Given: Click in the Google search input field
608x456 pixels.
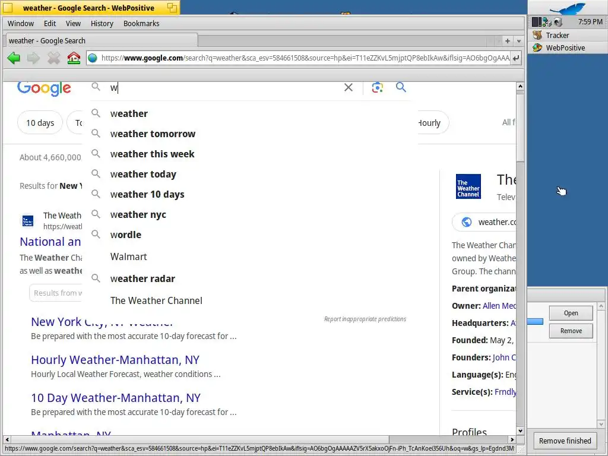Looking at the screenshot, I should coord(225,88).
